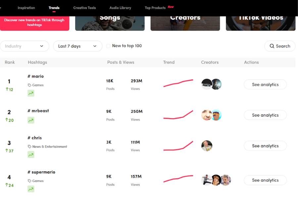This screenshot has height=198, width=298.
Task: Click the second creator avatar for #mario
Action: [x=217, y=84]
